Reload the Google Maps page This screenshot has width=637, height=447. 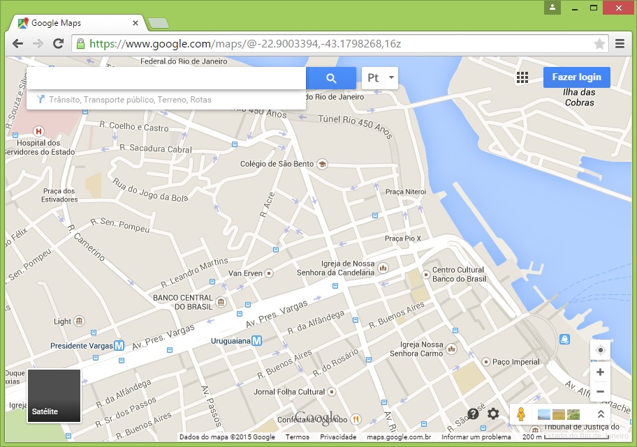59,43
